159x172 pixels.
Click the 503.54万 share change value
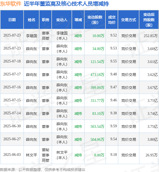[97, 126]
